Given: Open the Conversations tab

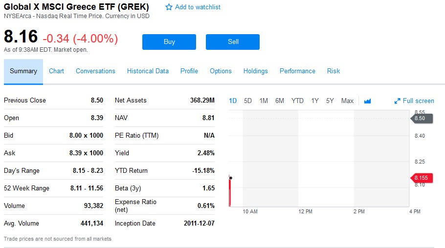Looking at the screenshot, I should [x=95, y=71].
